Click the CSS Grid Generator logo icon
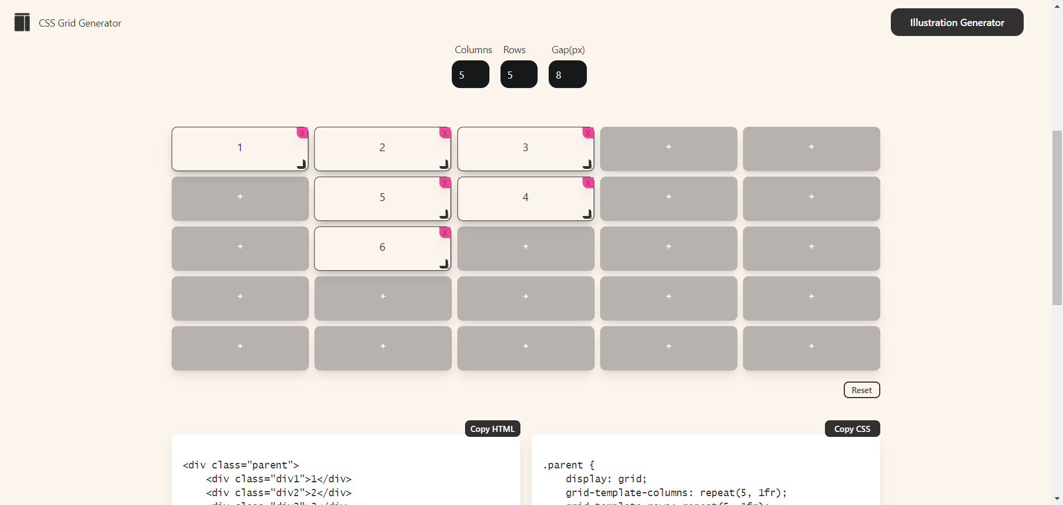The image size is (1063, 505). tap(22, 22)
